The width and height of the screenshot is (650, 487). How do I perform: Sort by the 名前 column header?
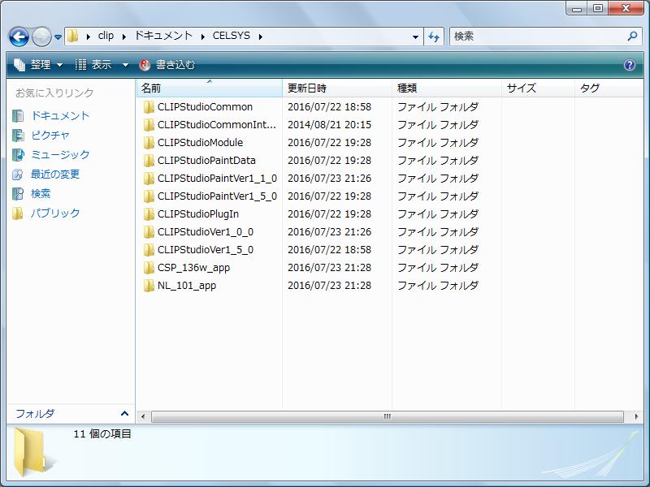coord(210,88)
